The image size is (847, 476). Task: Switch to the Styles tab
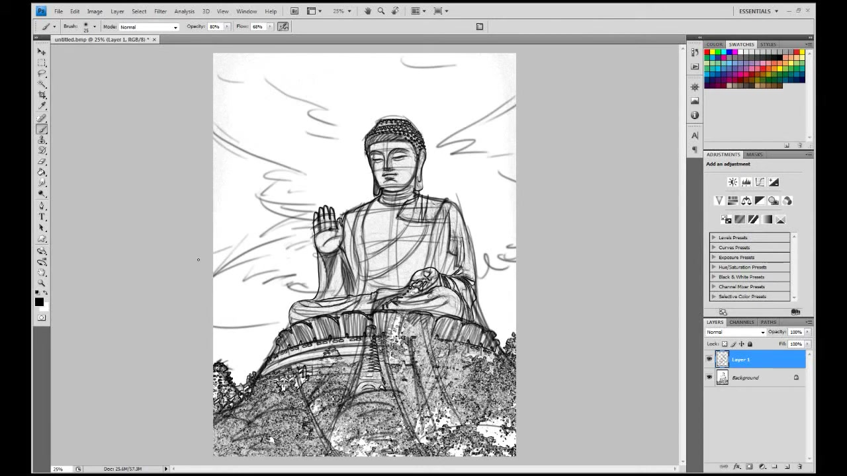pos(768,44)
